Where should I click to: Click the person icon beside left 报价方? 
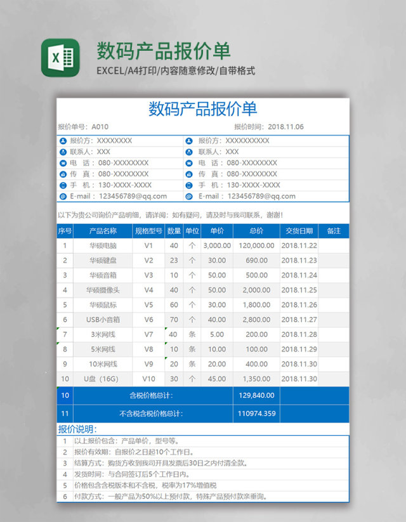coord(63,141)
